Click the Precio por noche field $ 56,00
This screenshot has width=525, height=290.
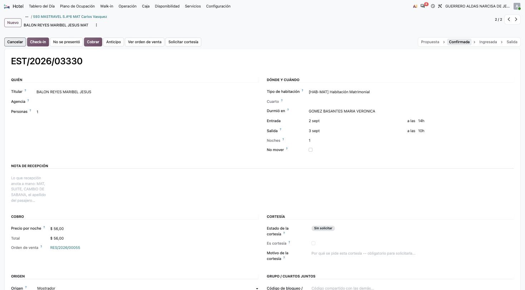(154, 229)
